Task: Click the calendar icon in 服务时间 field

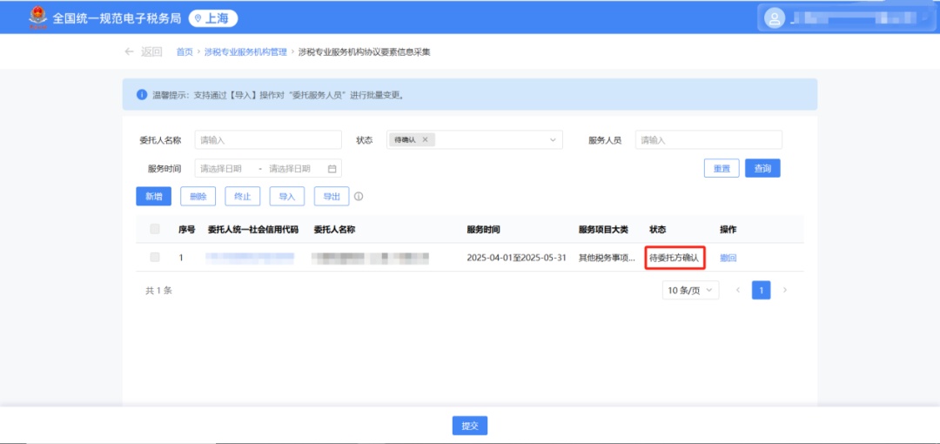Action: click(332, 169)
